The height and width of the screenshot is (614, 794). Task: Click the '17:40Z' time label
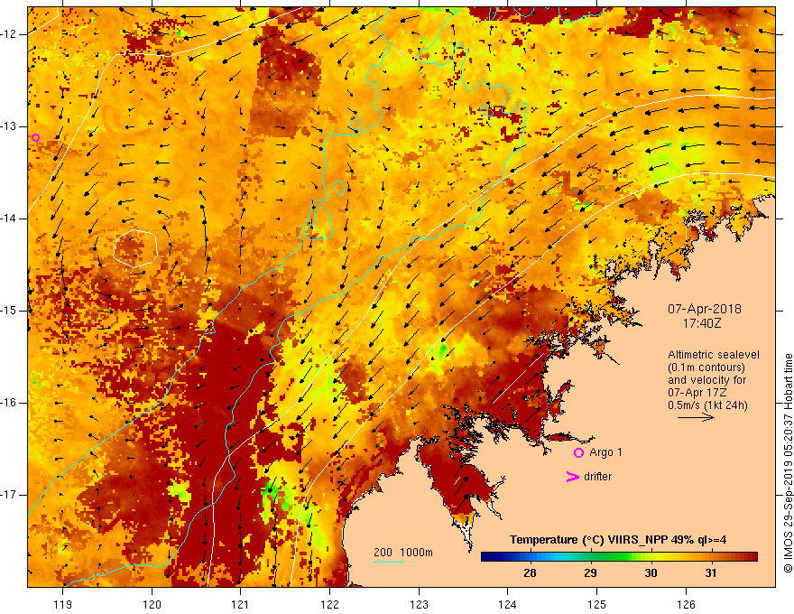[x=702, y=322]
